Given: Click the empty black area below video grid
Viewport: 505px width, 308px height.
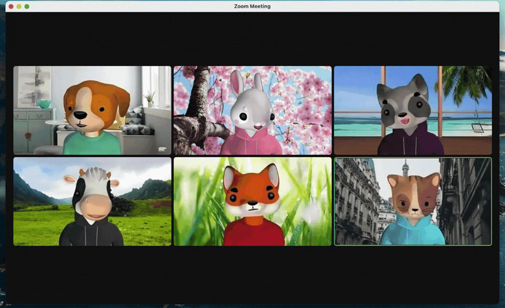Looking at the screenshot, I should (252, 275).
